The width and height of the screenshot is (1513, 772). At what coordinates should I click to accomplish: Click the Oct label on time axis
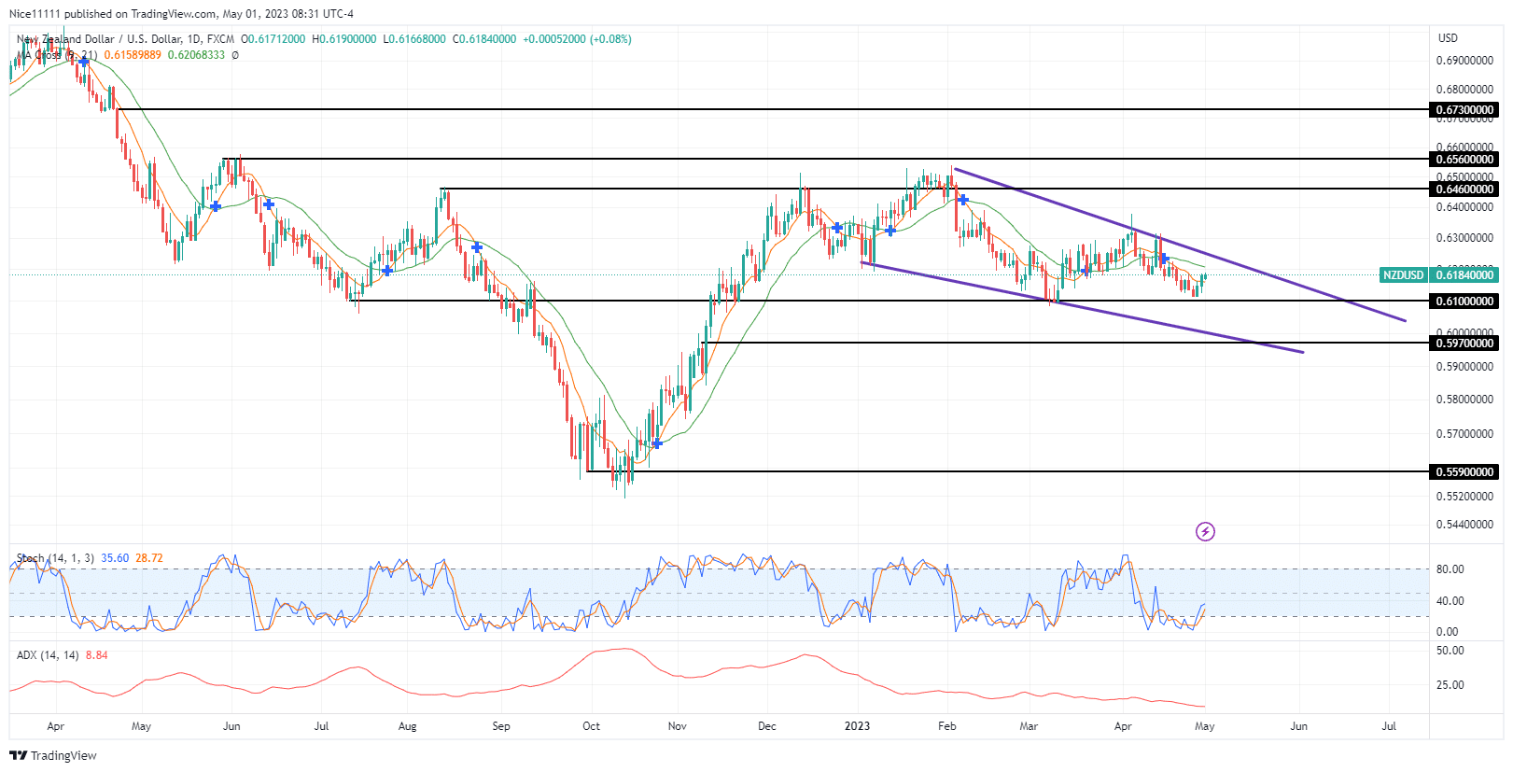tap(591, 726)
